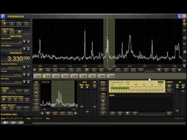Click the NB Lev slider handle

[94, 107]
